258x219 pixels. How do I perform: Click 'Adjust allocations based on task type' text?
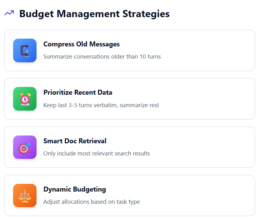pyautogui.click(x=92, y=202)
